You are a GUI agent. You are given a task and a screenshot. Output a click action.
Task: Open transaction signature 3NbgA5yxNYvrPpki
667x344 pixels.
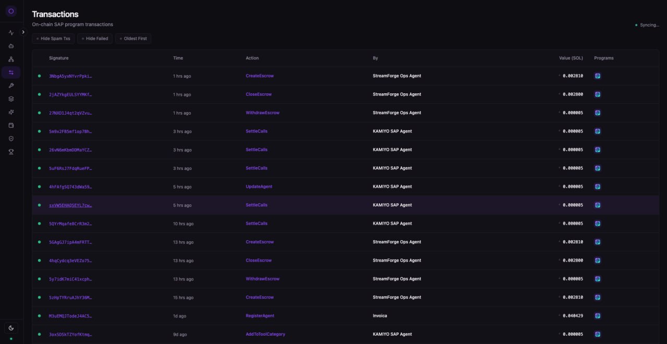(70, 76)
